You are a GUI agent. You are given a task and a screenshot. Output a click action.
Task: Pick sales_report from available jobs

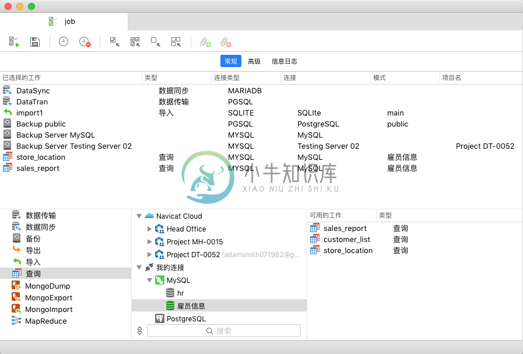415,228
